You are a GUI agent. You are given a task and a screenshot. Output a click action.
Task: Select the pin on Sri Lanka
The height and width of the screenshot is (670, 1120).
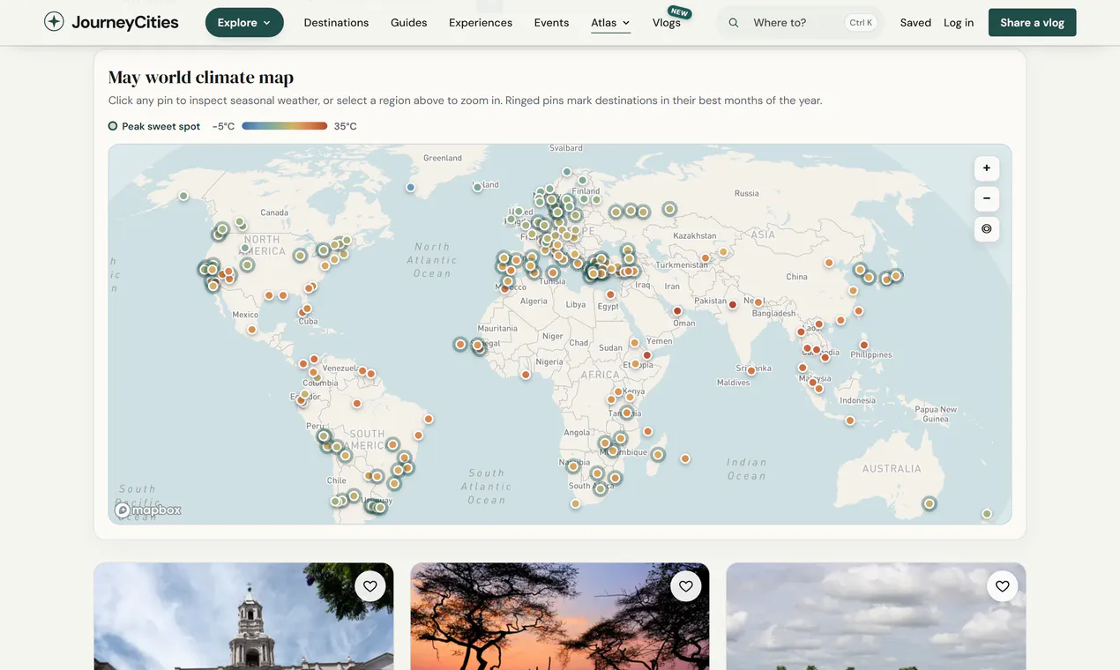[x=751, y=371]
